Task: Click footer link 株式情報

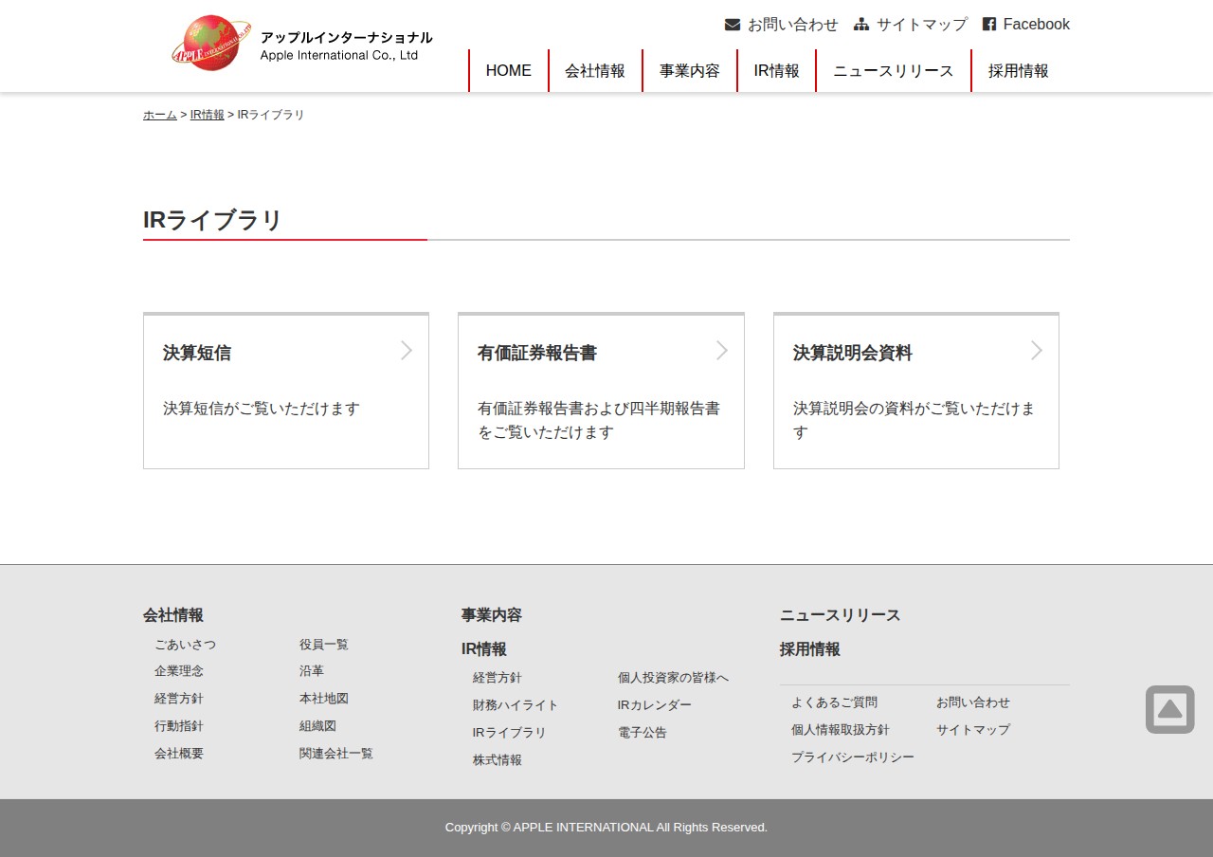Action: tap(498, 760)
